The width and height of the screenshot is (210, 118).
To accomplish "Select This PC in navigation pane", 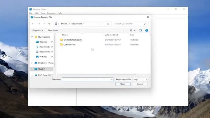I will pos(41,69).
